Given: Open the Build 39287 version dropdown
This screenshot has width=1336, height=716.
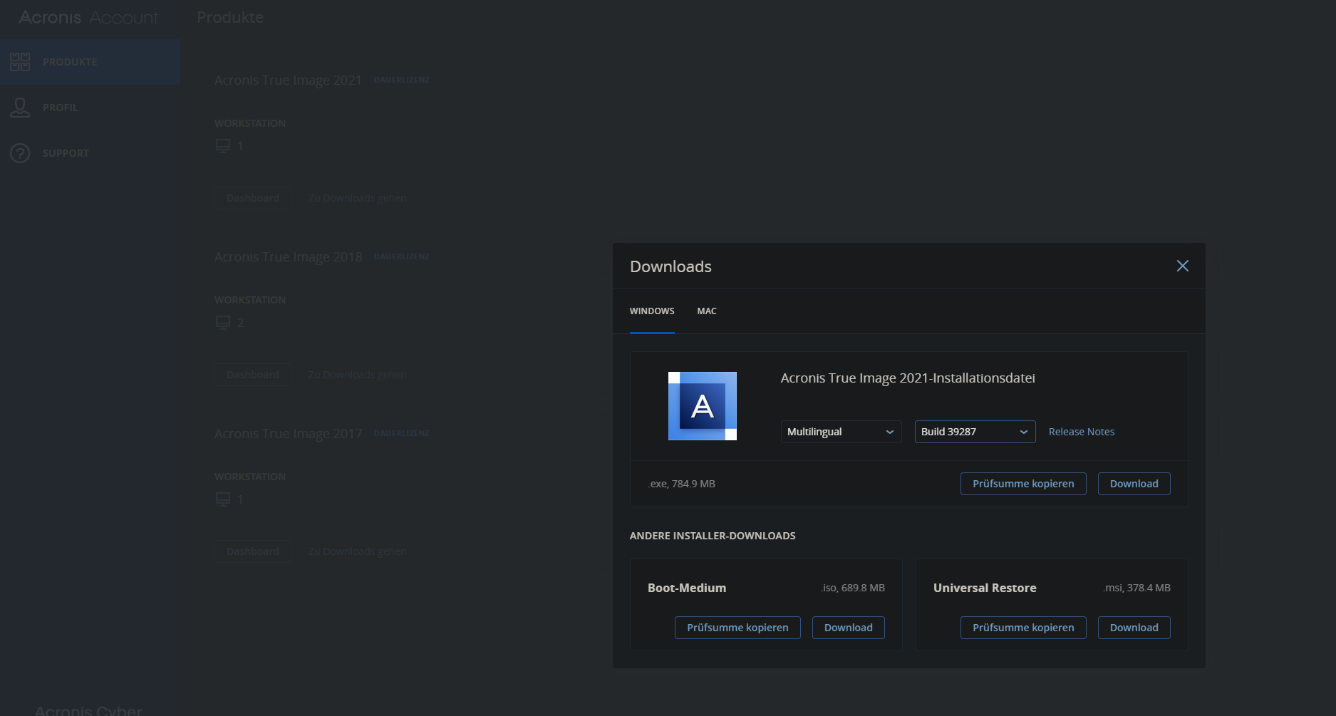Looking at the screenshot, I should coord(975,432).
